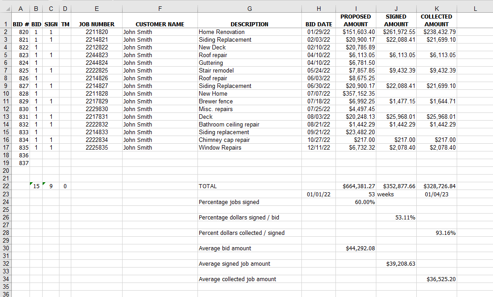
Task: Click row header 22 to select totals row
Action: click(6, 186)
